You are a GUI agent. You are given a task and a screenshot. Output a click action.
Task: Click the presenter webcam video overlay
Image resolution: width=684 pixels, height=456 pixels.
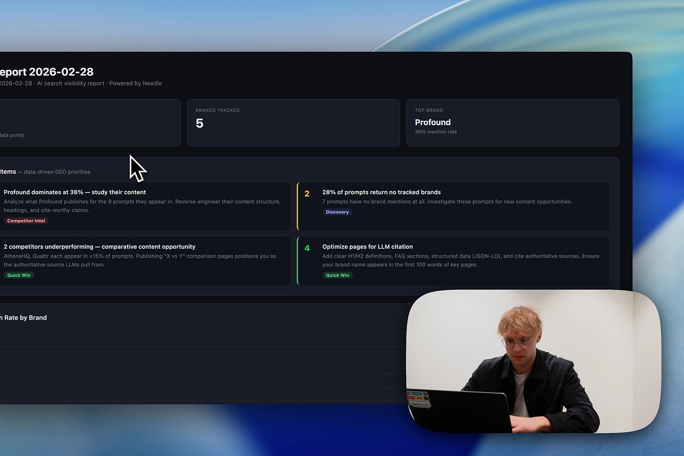[x=533, y=361]
